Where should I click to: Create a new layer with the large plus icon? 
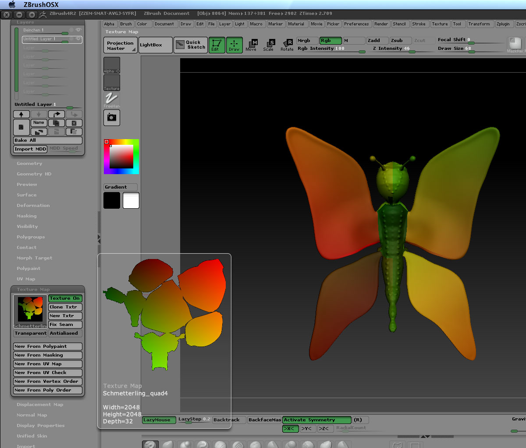pyautogui.click(x=21, y=127)
